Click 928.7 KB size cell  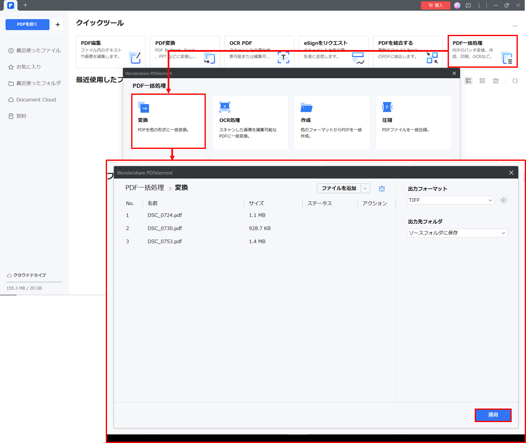tap(260, 228)
